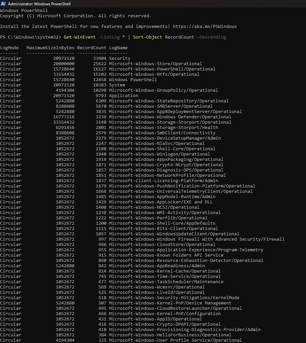Click the 'Security' log name
Screen dimensions: 306x343
pyautogui.click(x=119, y=58)
